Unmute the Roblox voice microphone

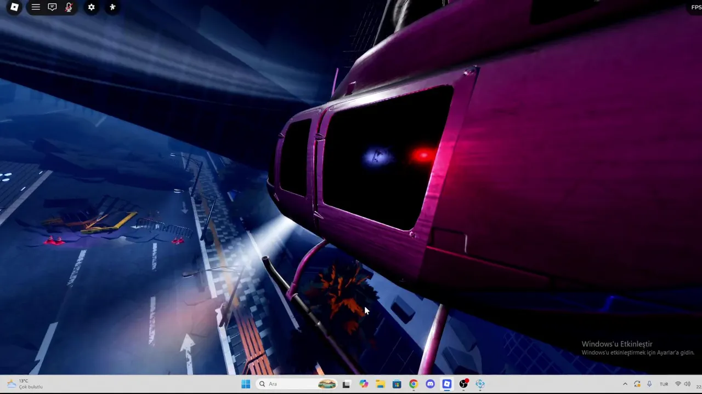tap(69, 7)
